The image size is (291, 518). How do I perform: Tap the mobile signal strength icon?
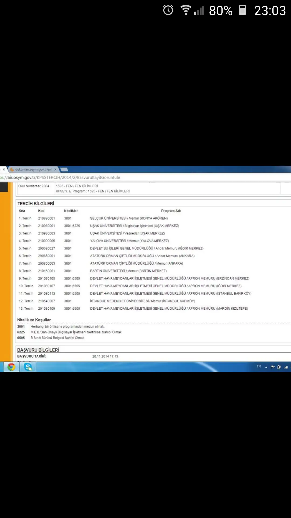[199, 11]
